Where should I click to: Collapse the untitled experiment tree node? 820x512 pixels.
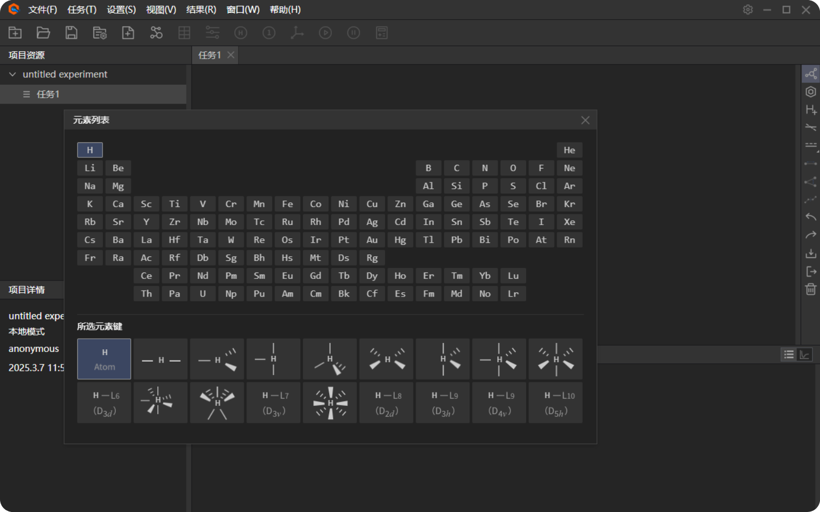coord(13,74)
